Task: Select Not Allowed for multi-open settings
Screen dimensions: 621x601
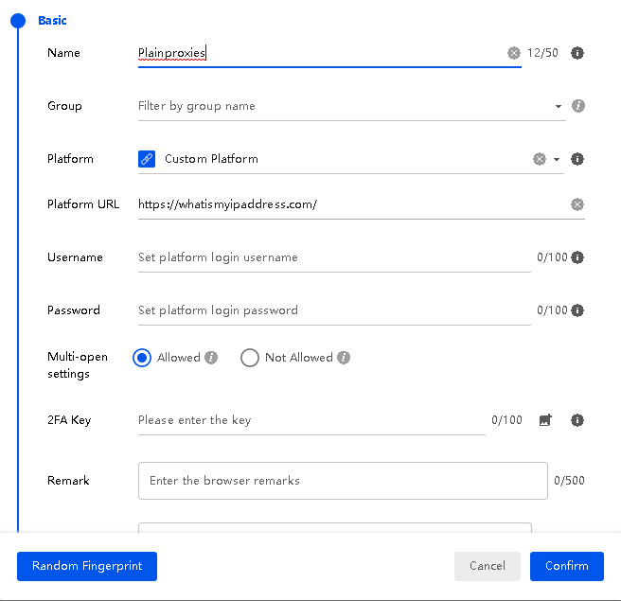Action: [250, 358]
